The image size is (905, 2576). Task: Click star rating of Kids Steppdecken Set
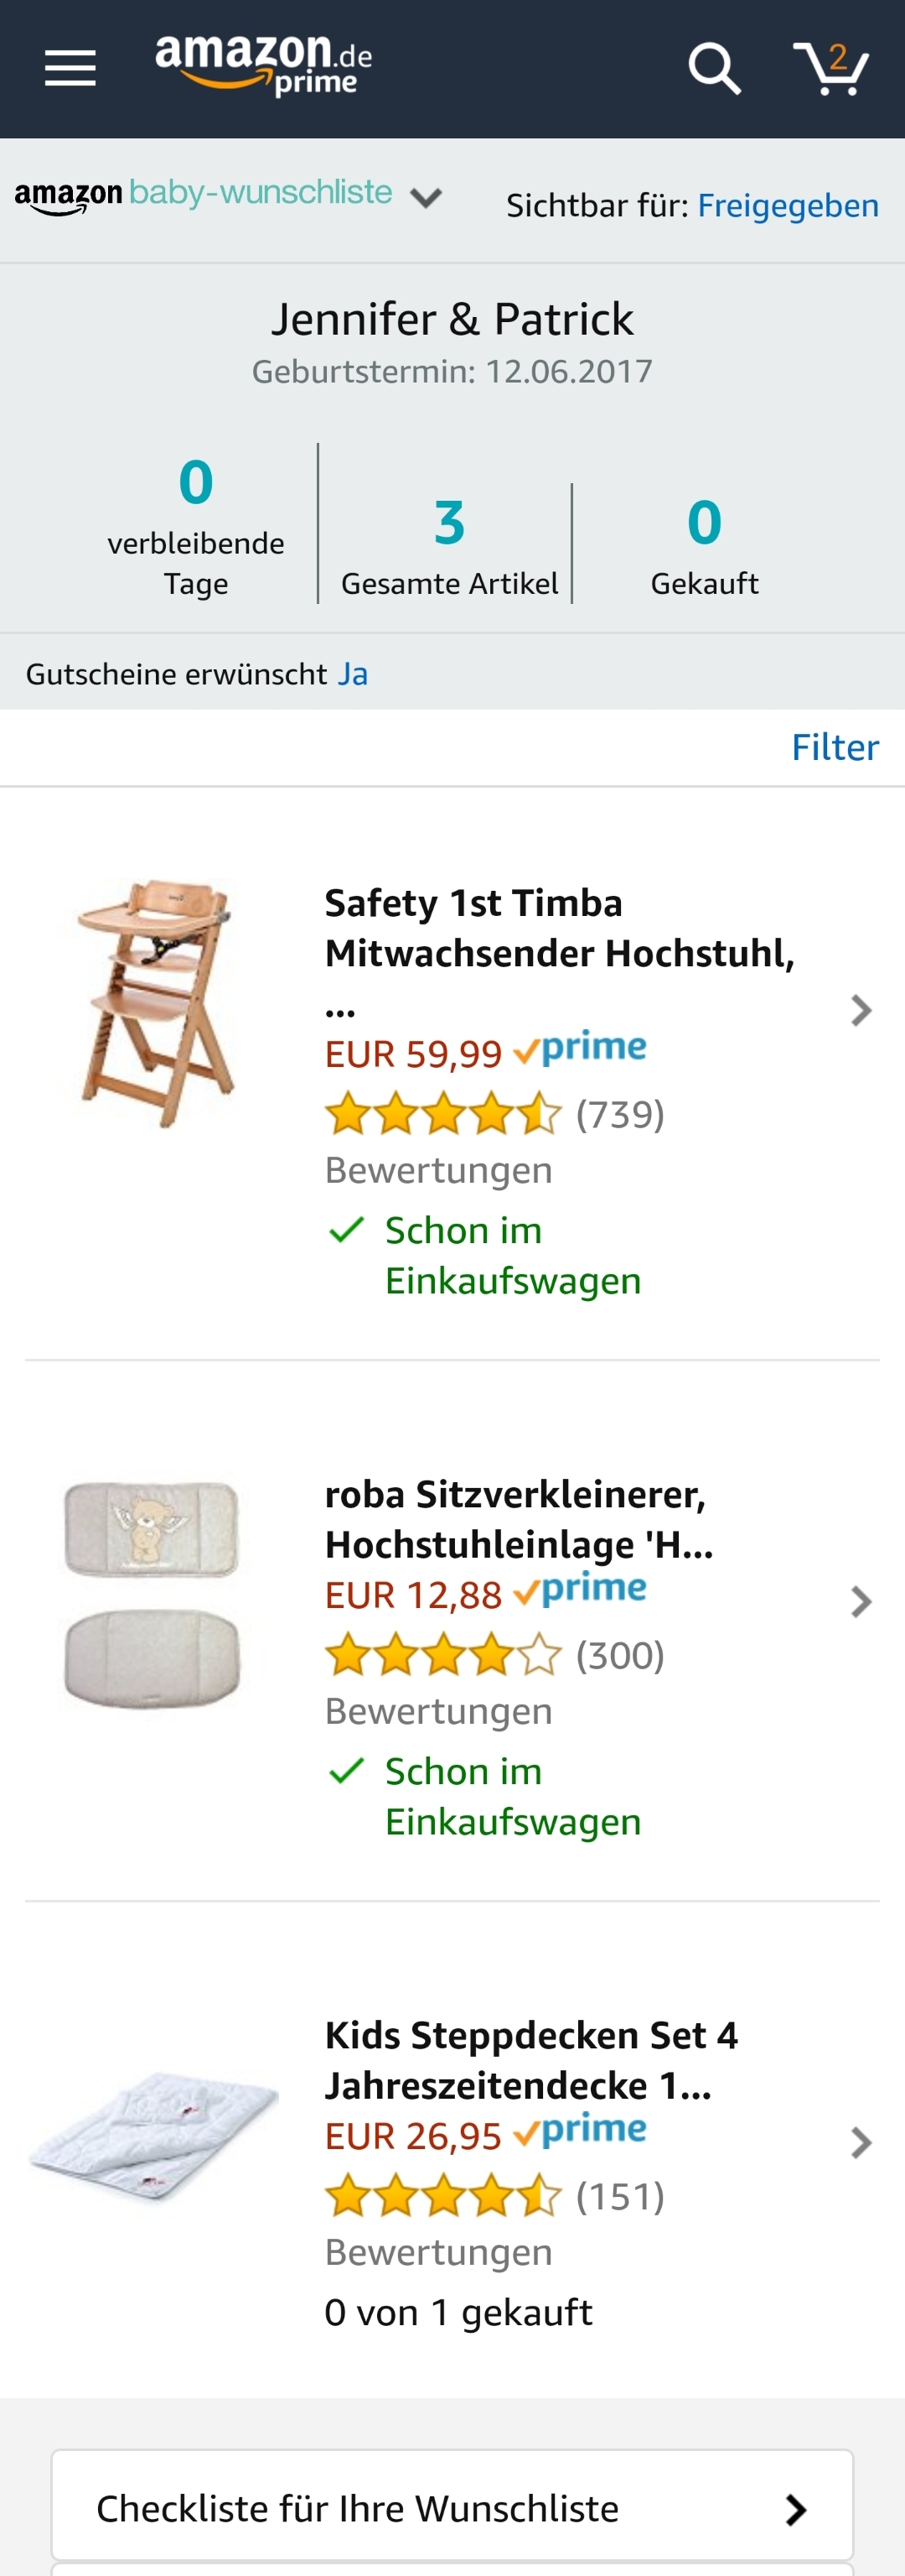pos(443,2195)
